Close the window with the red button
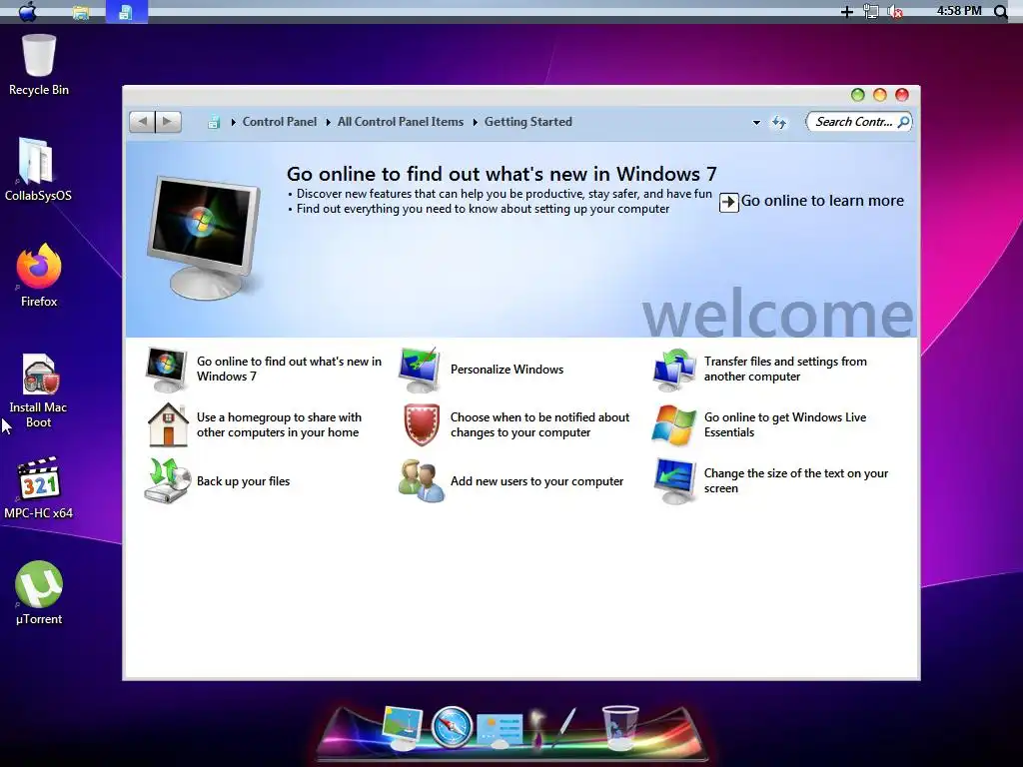 pos(902,95)
